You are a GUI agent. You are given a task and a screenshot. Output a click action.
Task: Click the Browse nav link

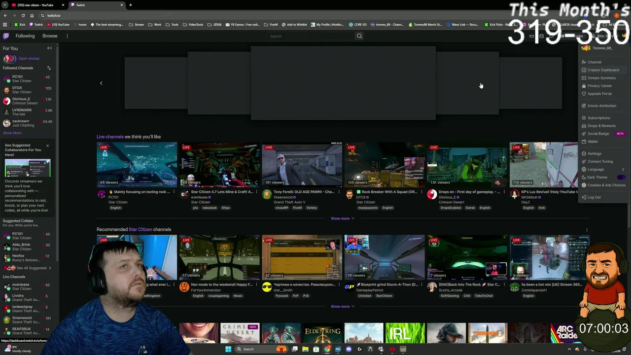50,36
